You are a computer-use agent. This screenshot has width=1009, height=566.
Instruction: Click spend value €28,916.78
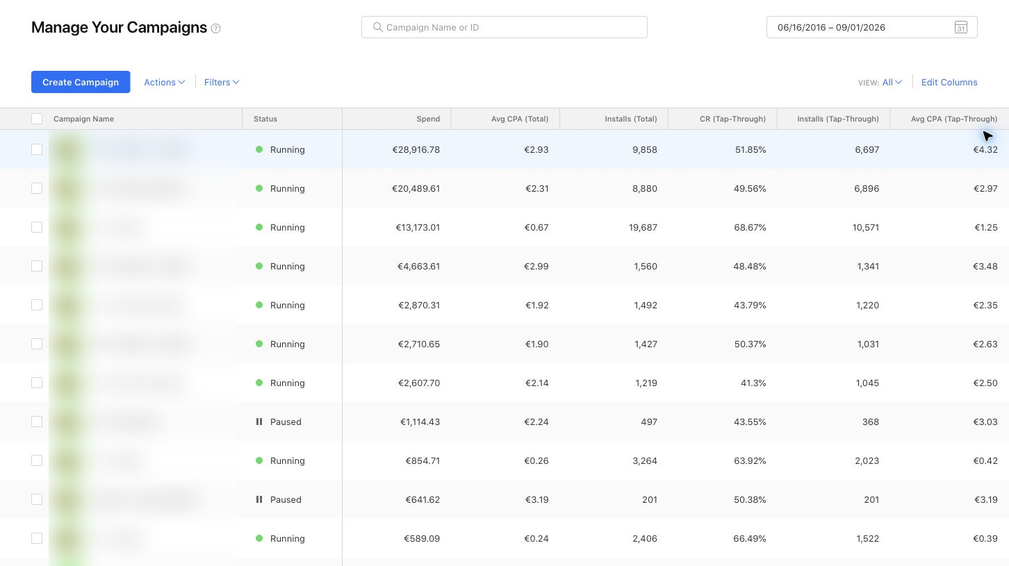point(416,149)
